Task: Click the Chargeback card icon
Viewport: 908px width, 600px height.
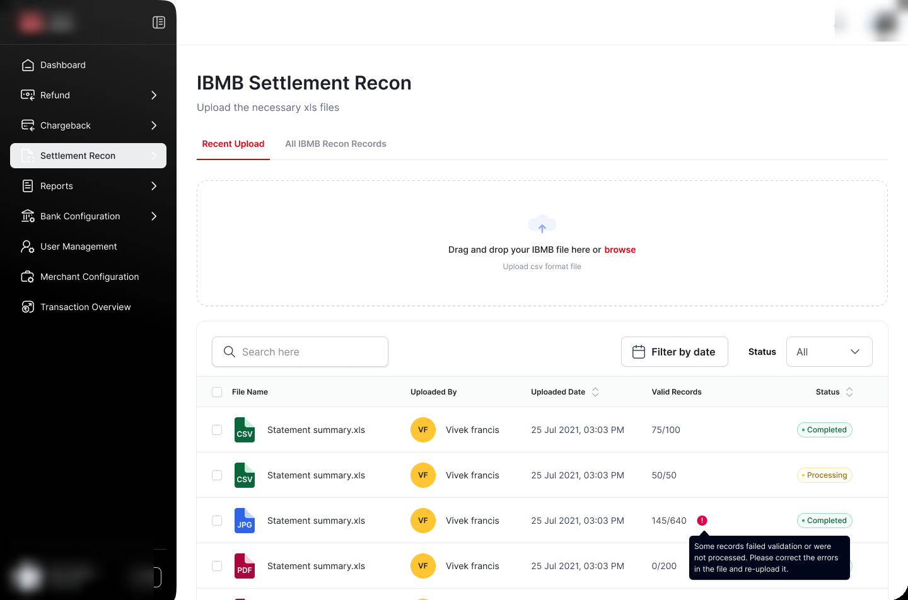Action: (x=28, y=125)
